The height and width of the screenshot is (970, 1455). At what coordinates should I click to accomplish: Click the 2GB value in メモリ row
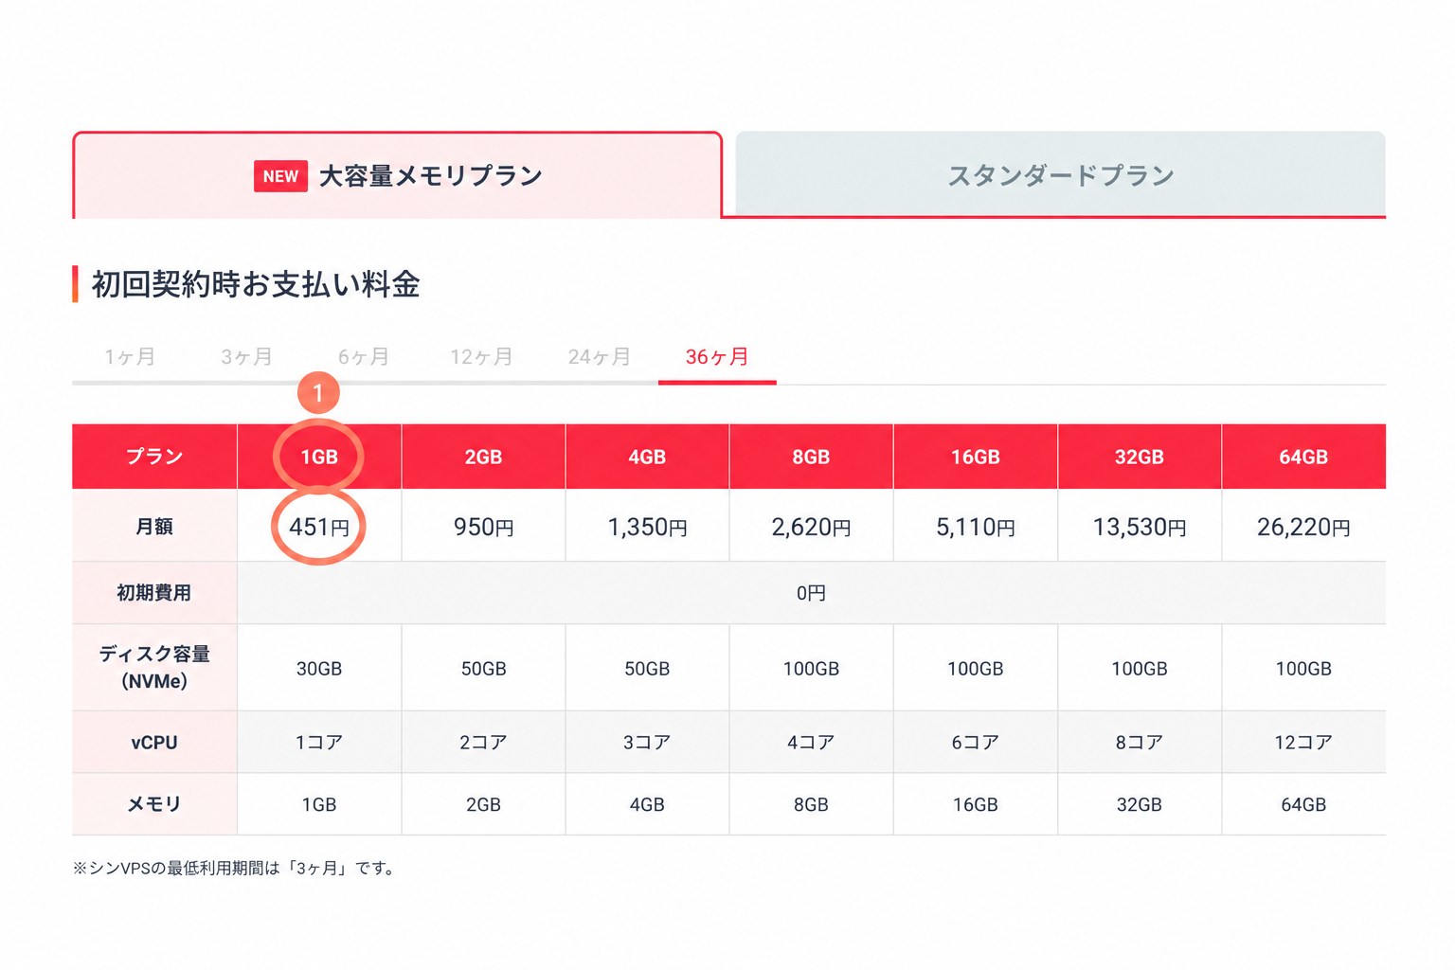click(x=483, y=805)
